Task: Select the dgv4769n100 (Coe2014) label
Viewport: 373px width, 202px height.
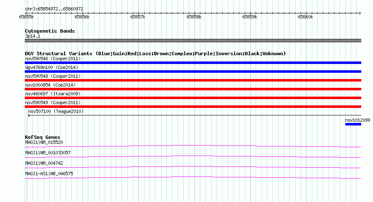Action: [x=52, y=67]
